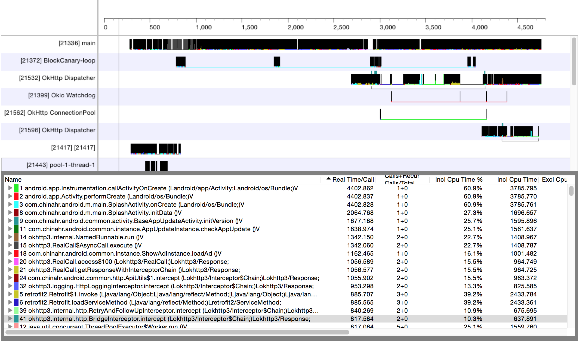
Task: Click the timeline vertical scrollbar thumb
Action: (574, 61)
